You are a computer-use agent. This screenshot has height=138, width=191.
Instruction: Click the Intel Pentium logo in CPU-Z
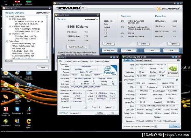tap(110, 71)
